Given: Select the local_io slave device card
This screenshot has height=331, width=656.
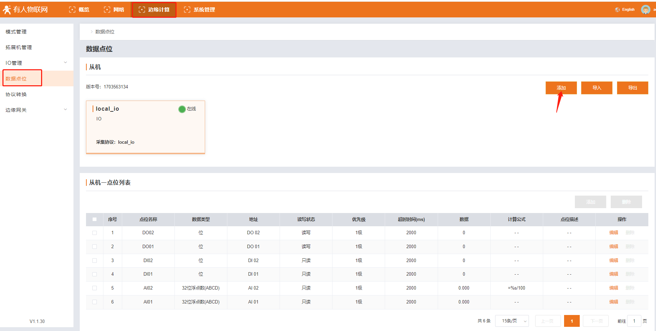Looking at the screenshot, I should click(x=145, y=127).
